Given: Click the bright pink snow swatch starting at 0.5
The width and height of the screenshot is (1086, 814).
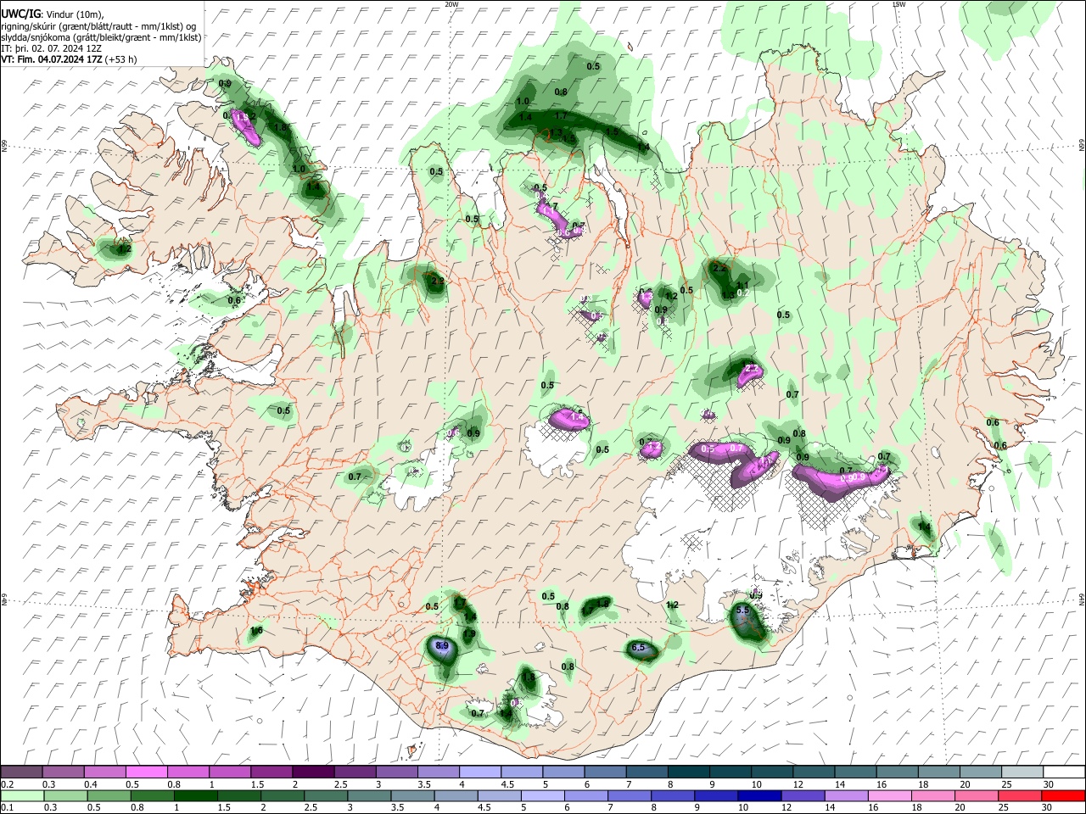Looking at the screenshot, I should tap(146, 772).
